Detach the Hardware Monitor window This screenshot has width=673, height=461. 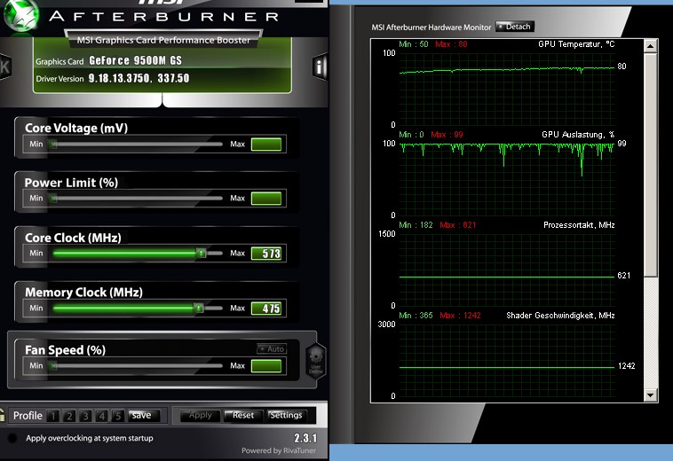click(x=515, y=27)
